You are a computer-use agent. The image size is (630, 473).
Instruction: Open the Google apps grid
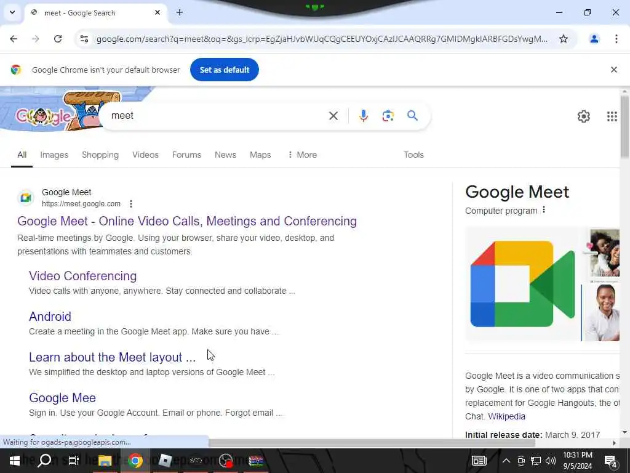612,116
